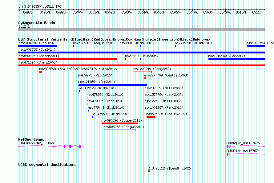Click the chr3:84963504..85114176 coordinate text
The width and height of the screenshot is (274, 183).
click(x=40, y=6)
